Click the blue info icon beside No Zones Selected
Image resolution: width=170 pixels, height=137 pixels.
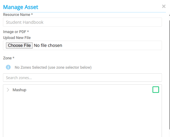coord(8,67)
